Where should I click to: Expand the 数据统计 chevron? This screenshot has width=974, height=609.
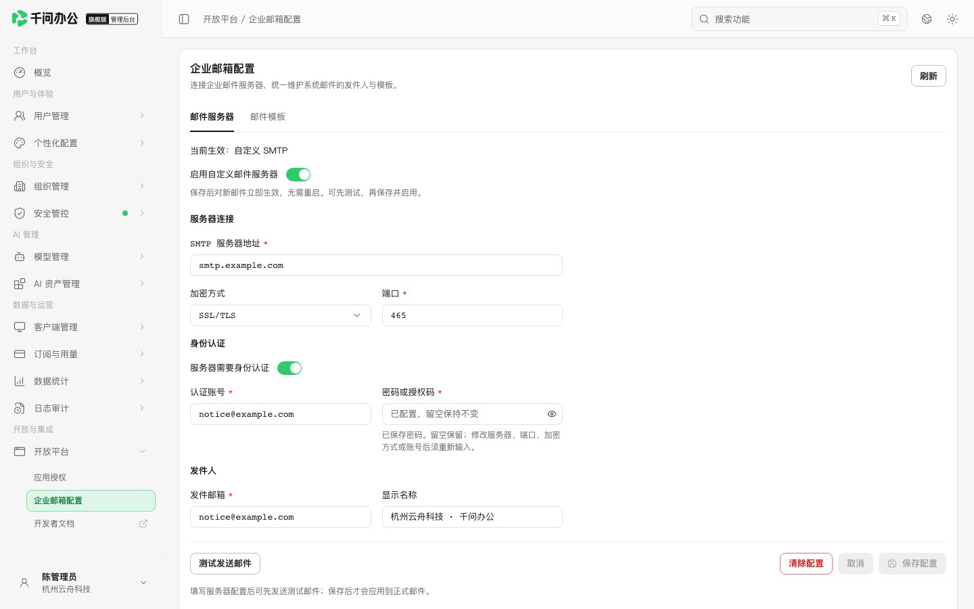tap(142, 381)
